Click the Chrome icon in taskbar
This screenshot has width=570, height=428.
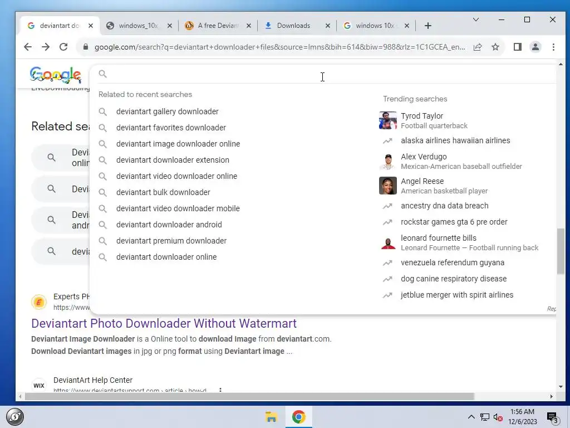298,417
